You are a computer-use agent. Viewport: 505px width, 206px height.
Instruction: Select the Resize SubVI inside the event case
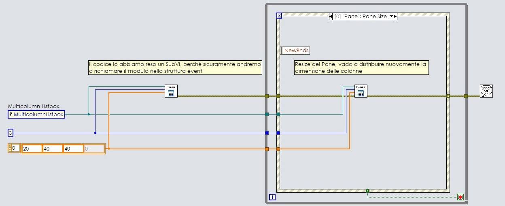361,91
